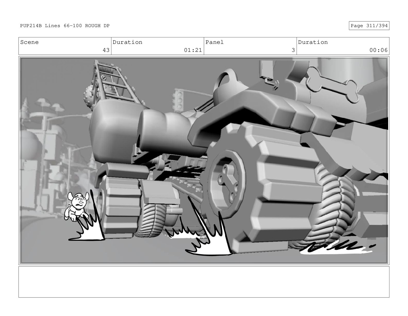This screenshot has height=316, width=408.
Task: Click the storyboard panel image of the truck
Action: click(204, 161)
